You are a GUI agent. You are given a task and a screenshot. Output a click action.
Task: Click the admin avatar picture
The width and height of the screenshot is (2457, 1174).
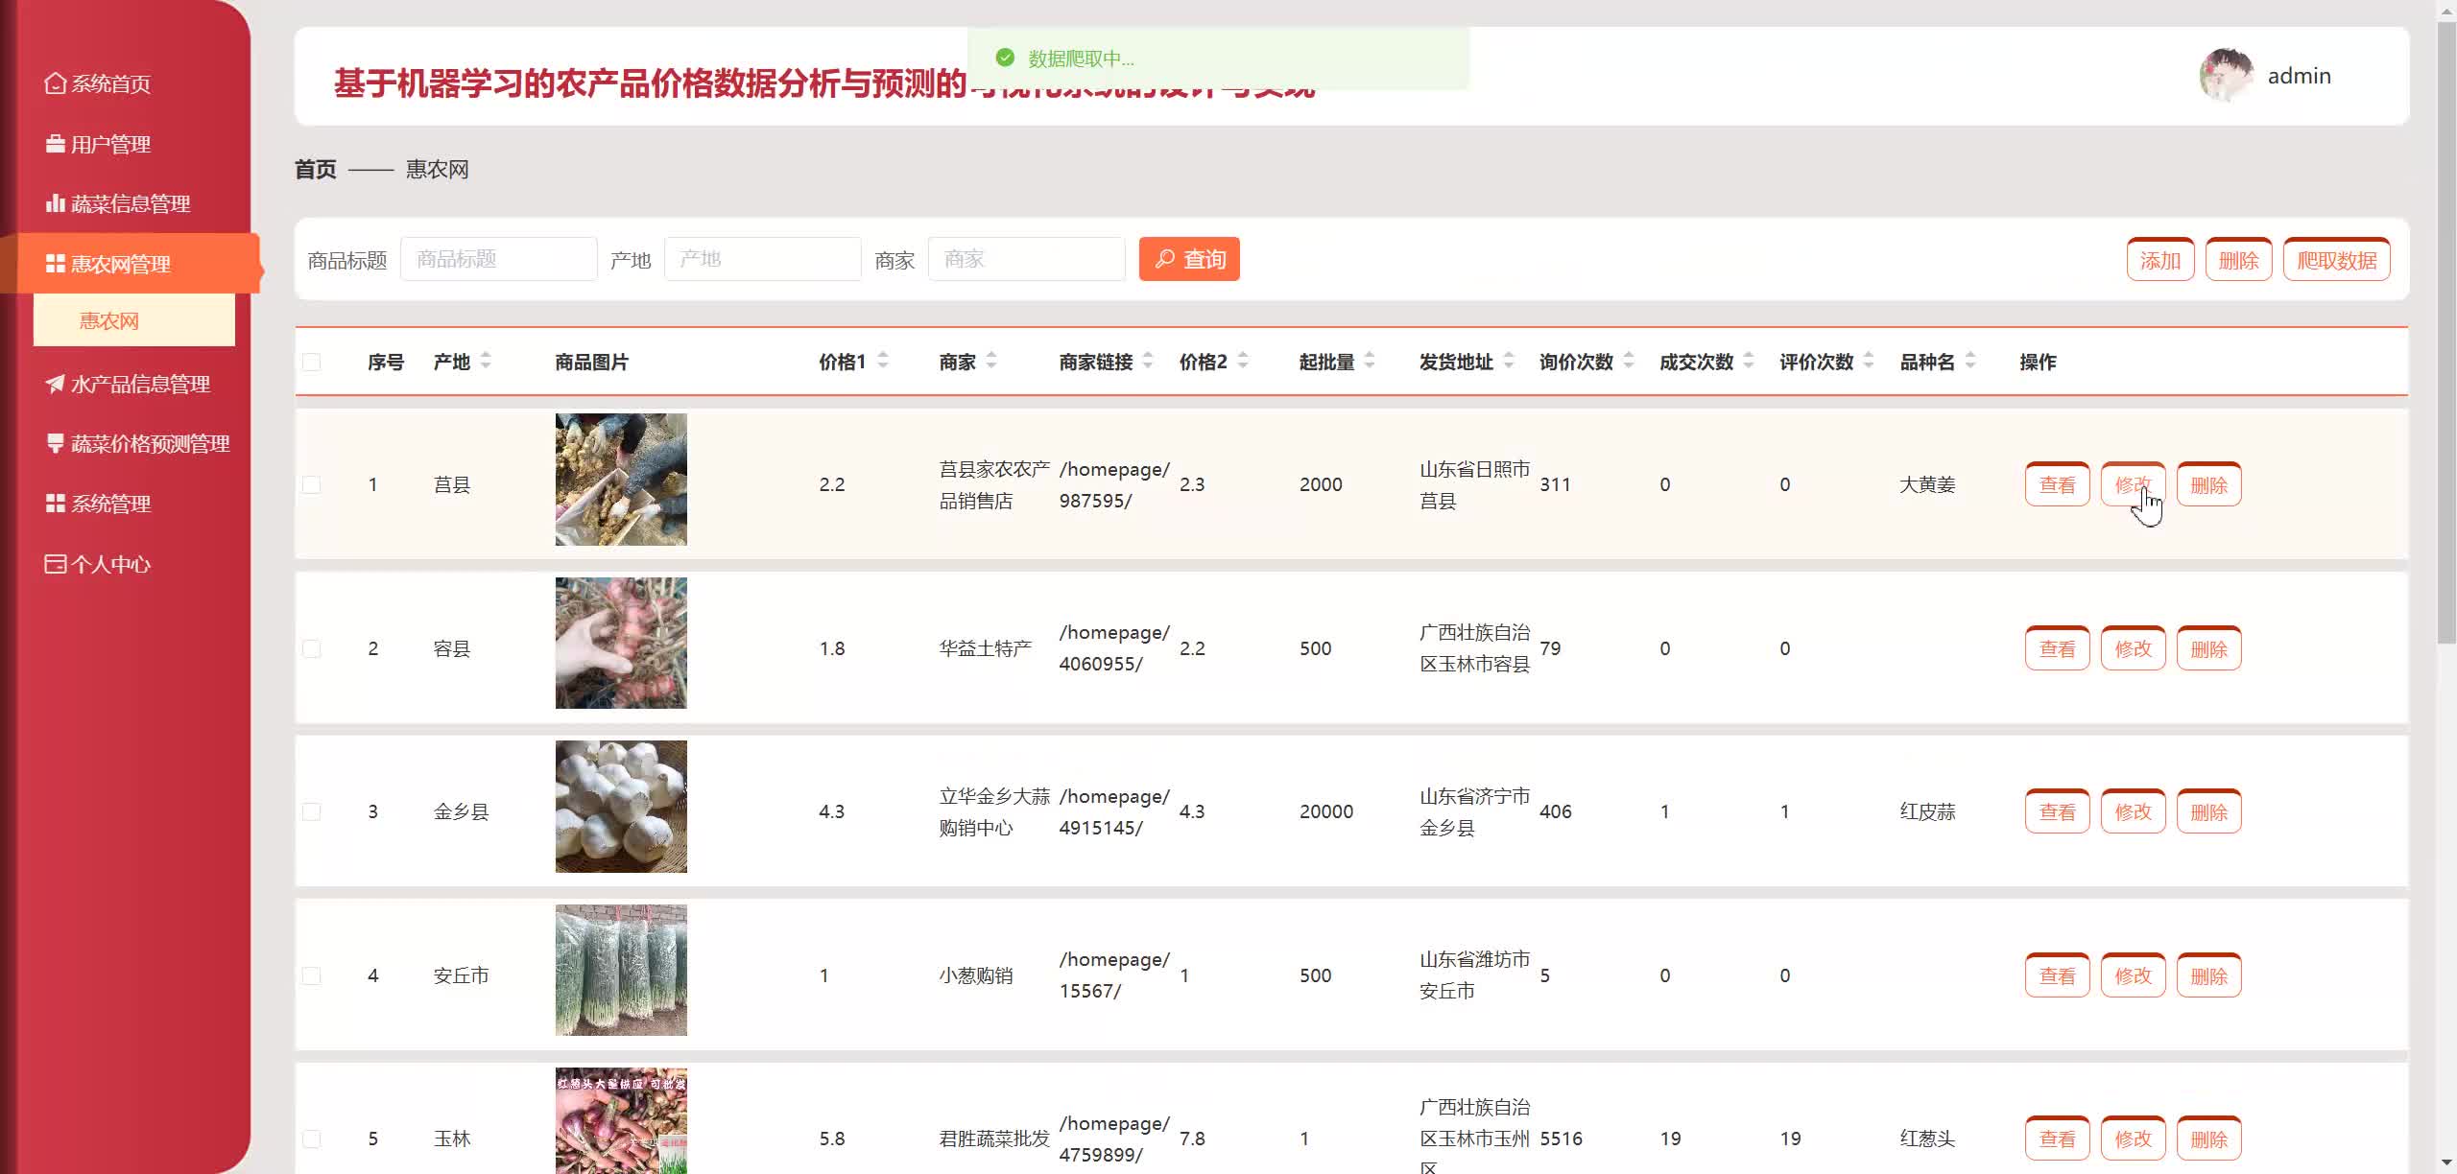tap(2226, 76)
